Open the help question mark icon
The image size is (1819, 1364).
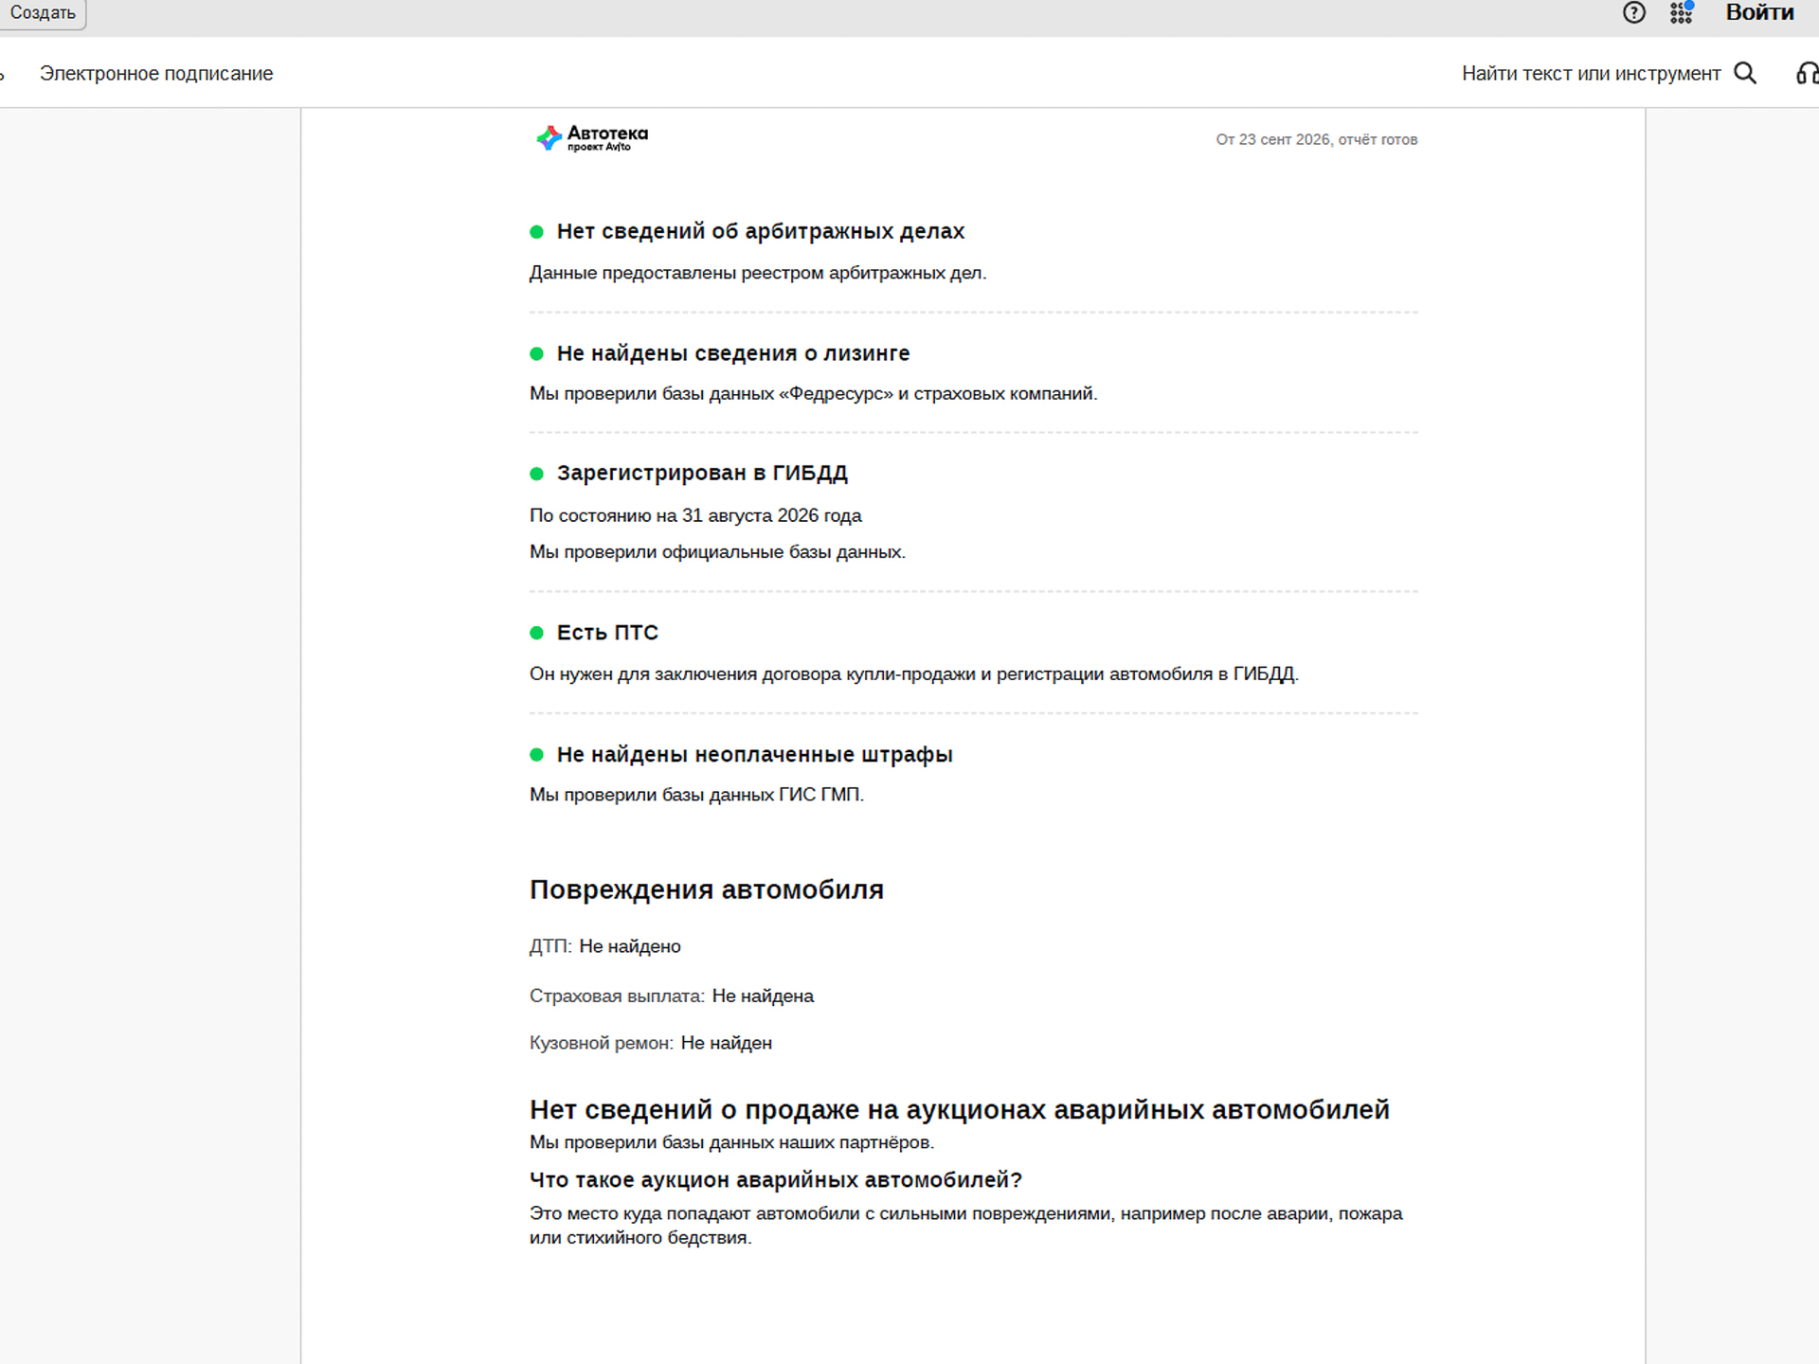(1633, 12)
